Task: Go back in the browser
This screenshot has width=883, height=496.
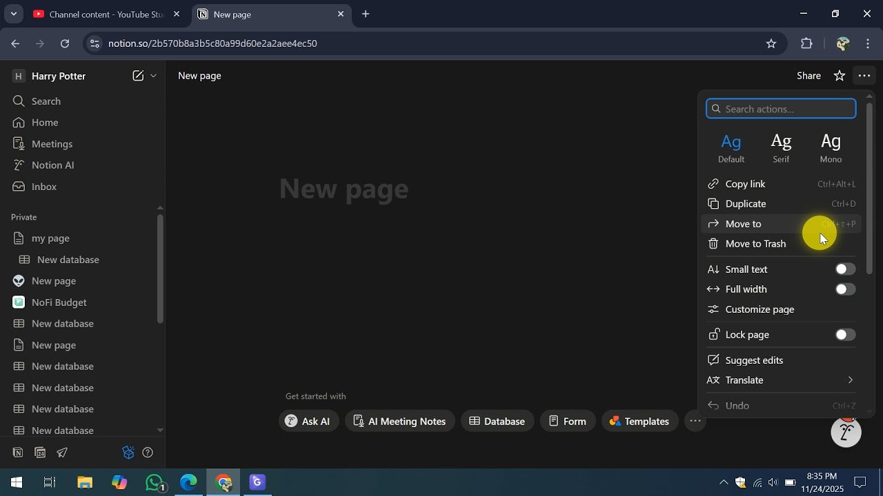Action: tap(15, 43)
